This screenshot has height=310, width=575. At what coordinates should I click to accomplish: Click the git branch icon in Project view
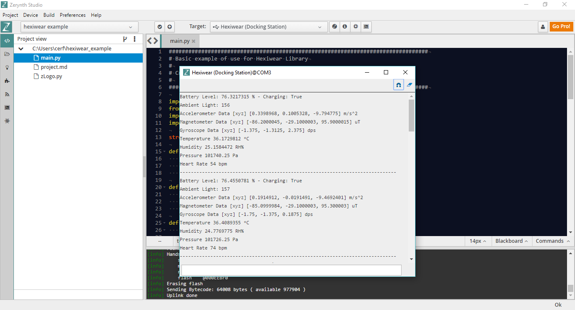[125, 39]
